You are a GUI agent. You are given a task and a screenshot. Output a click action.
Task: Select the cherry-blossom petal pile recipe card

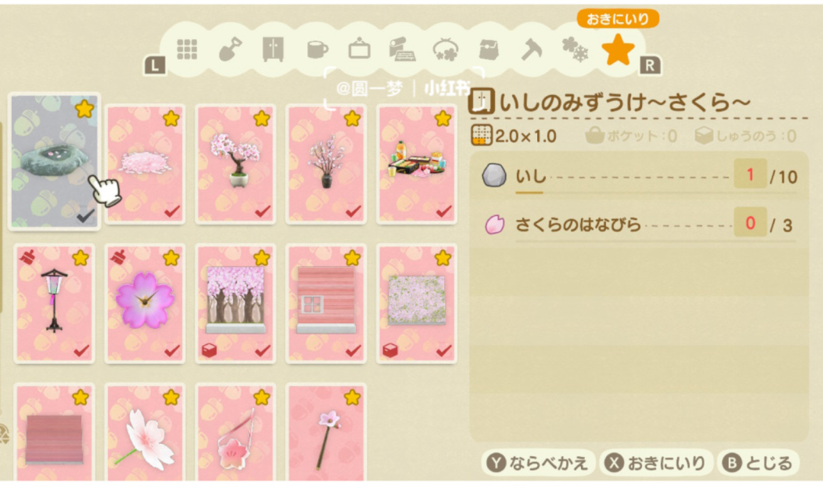pyautogui.click(x=145, y=164)
